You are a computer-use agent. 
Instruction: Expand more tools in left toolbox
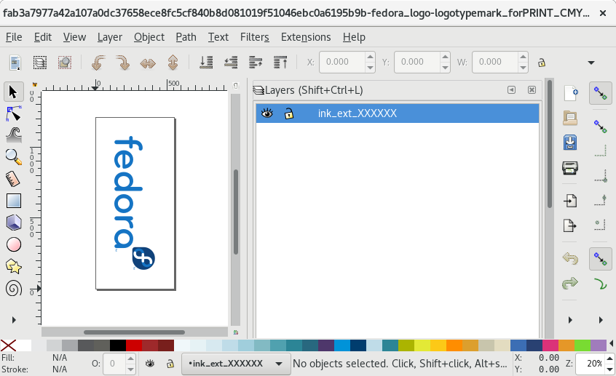coord(14,320)
